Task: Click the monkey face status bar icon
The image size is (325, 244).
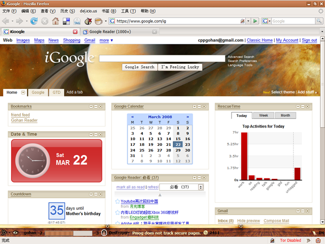Action: (318, 240)
